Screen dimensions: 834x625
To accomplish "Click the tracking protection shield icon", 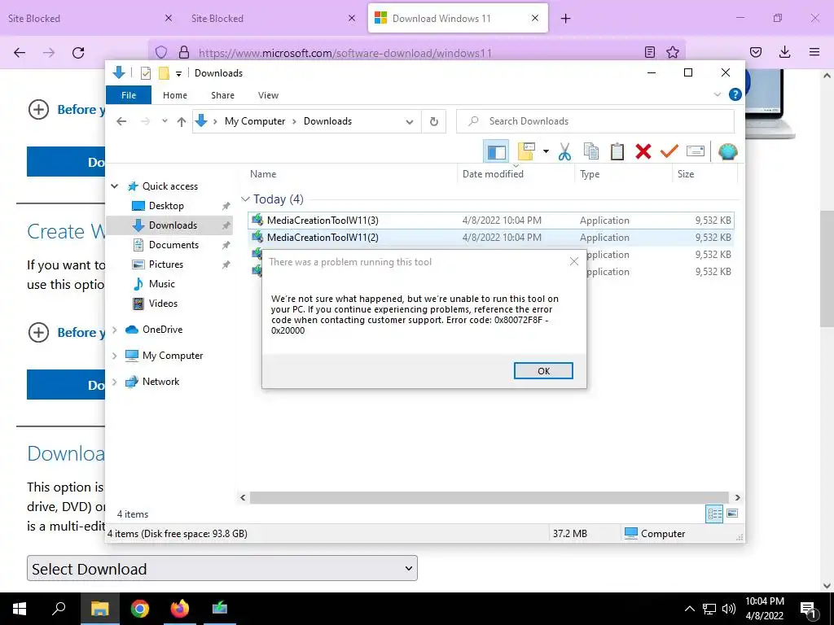I will point(161,52).
